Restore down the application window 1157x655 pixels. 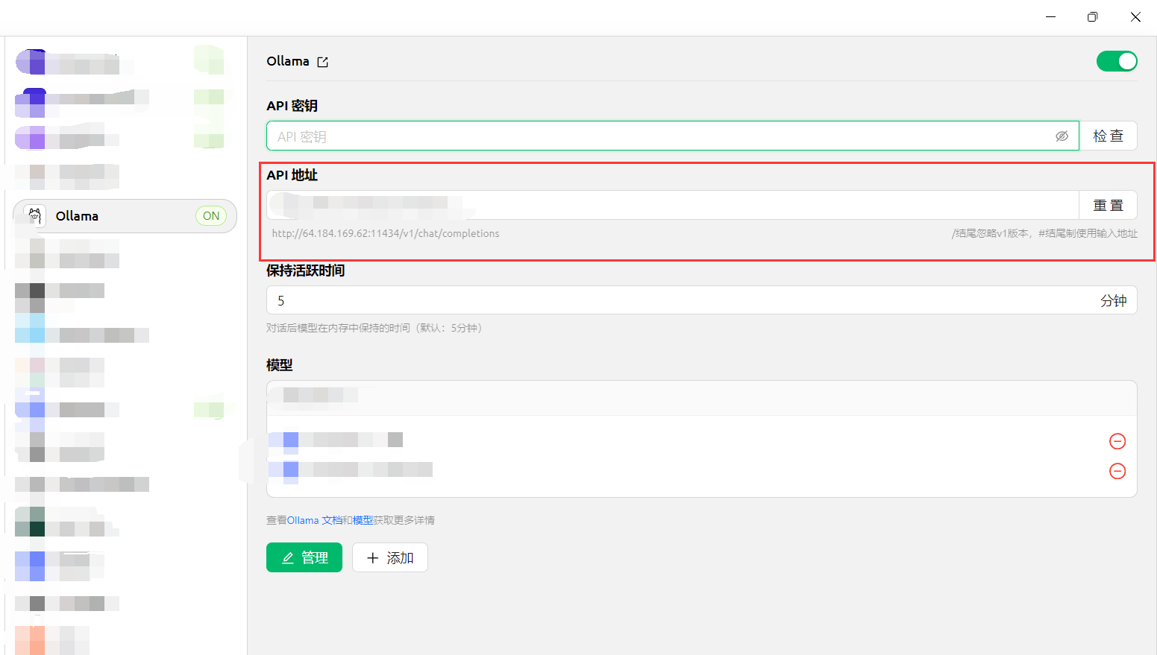[x=1092, y=16]
